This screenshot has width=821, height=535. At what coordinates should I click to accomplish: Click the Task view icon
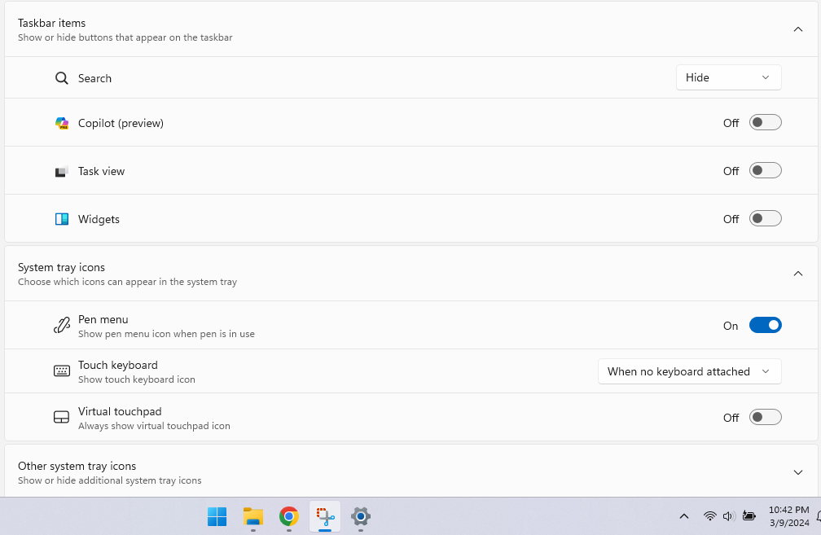point(62,171)
